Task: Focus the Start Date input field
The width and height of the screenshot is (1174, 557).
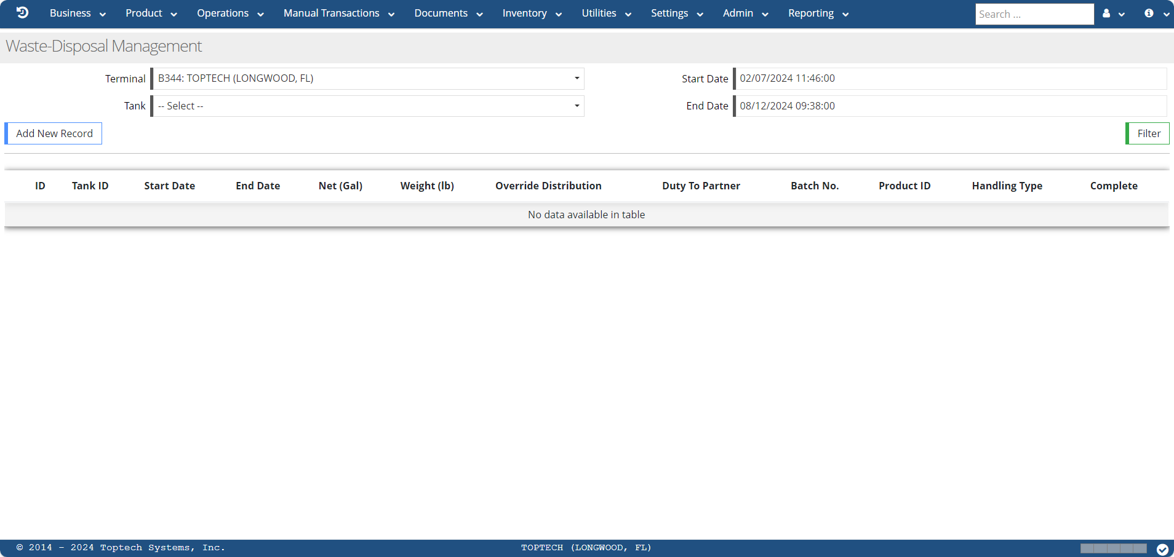Action: [950, 79]
